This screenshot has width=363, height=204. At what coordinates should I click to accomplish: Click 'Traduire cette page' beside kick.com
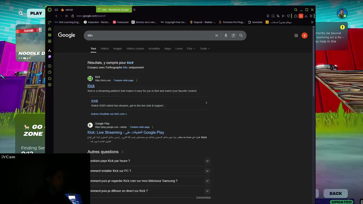124,80
